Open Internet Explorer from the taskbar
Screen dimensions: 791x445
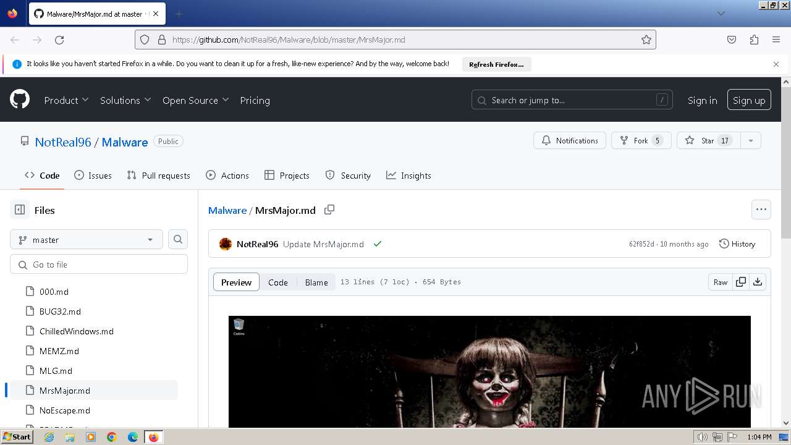(49, 437)
